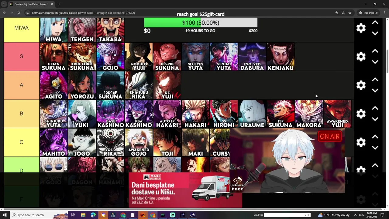
Task: Click the taskbar Address input field
Action: [x=286, y=215]
